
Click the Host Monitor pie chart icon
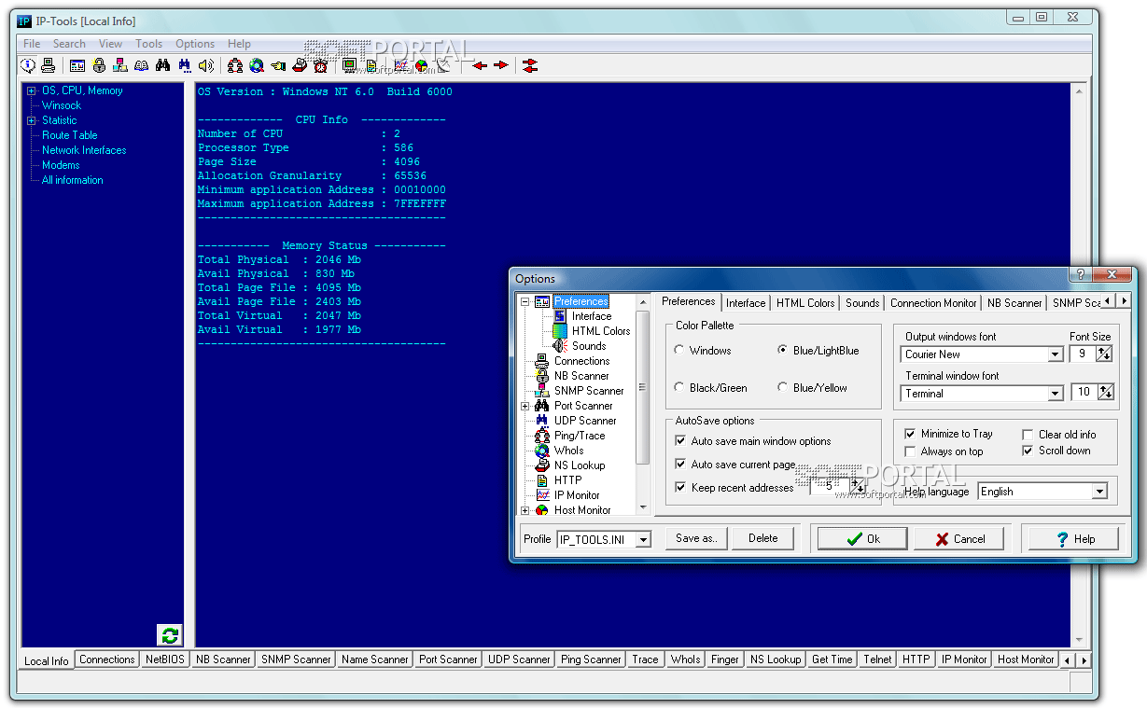coord(422,65)
